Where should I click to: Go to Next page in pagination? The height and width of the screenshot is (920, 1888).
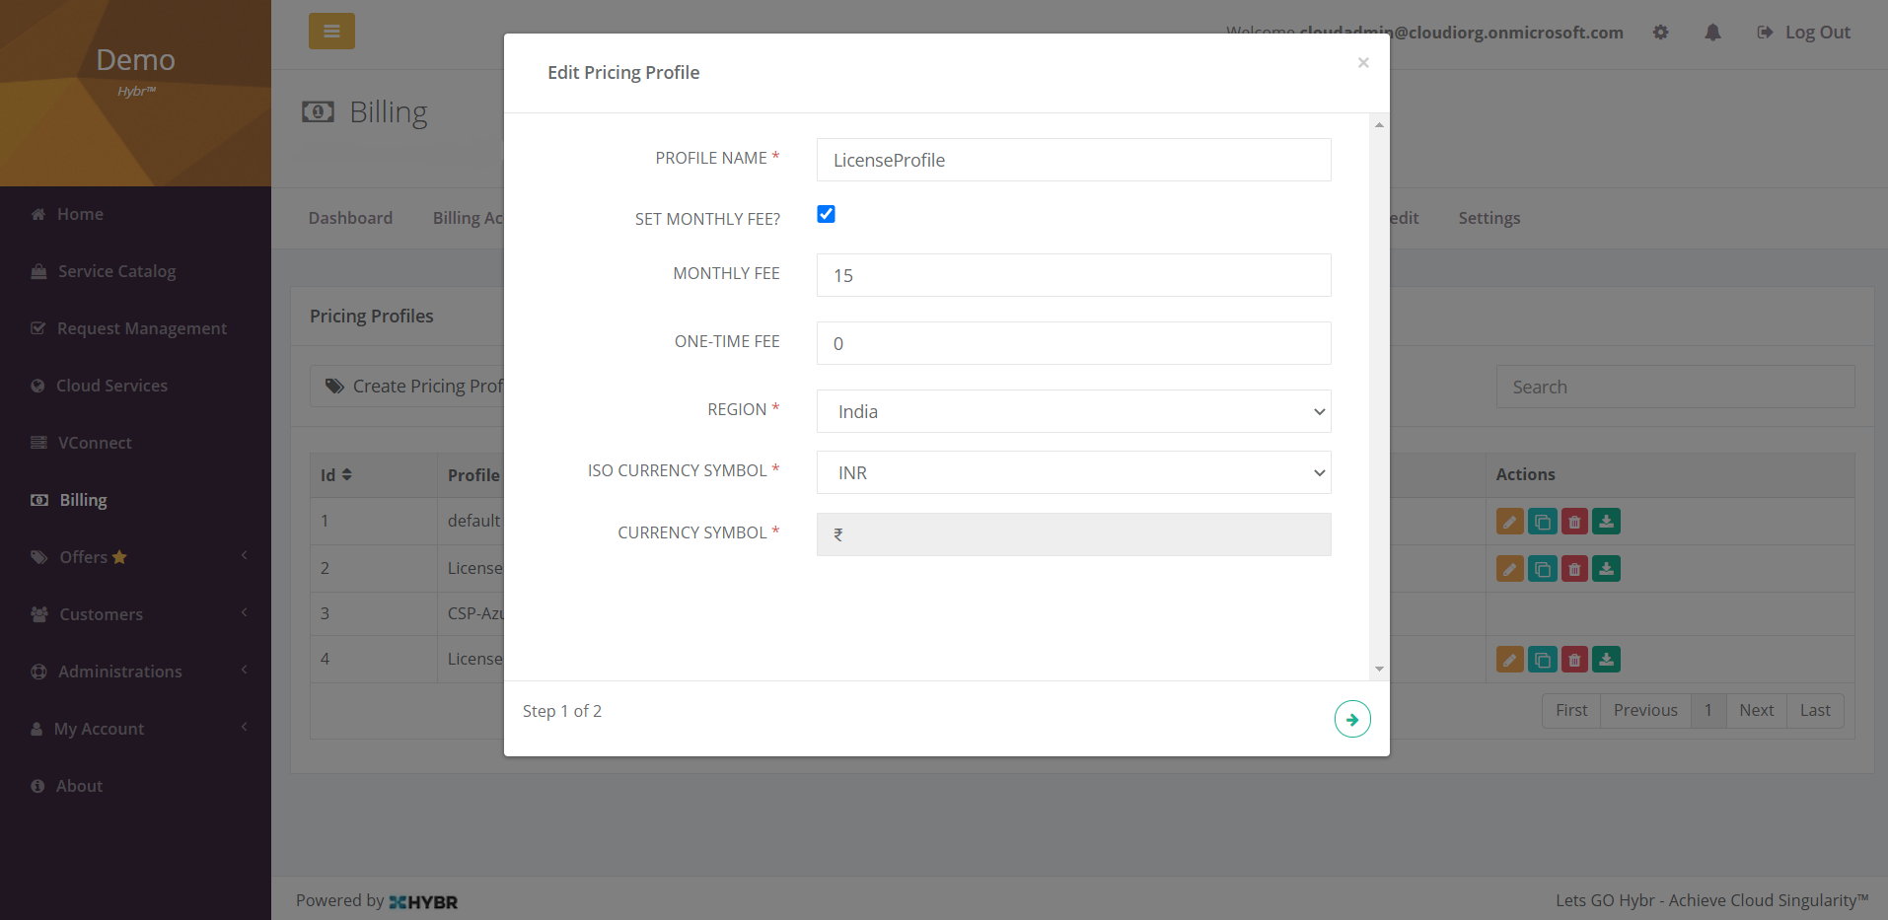point(1756,710)
